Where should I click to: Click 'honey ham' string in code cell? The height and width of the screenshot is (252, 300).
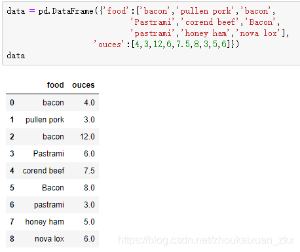point(205,33)
